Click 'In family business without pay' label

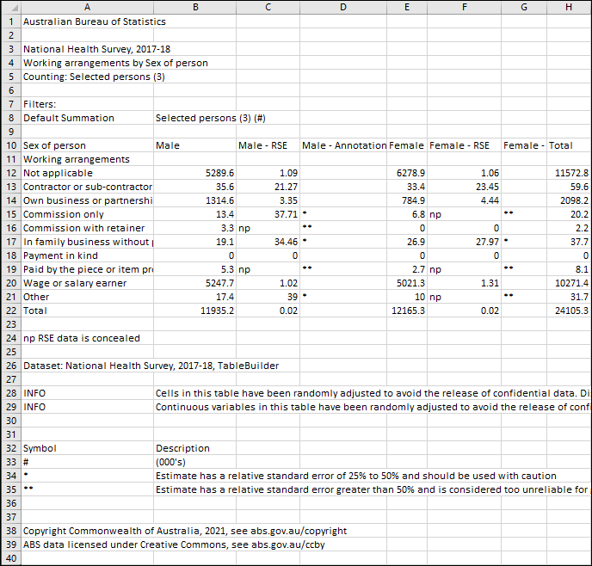[88, 242]
